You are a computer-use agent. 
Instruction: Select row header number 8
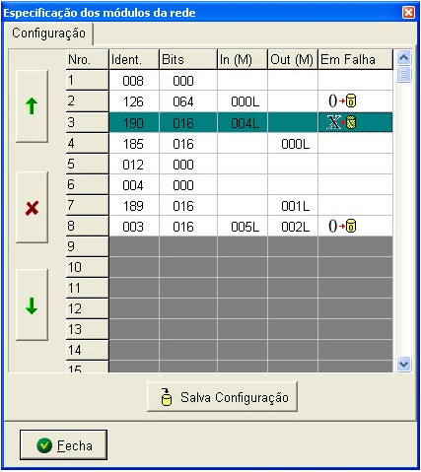[87, 226]
